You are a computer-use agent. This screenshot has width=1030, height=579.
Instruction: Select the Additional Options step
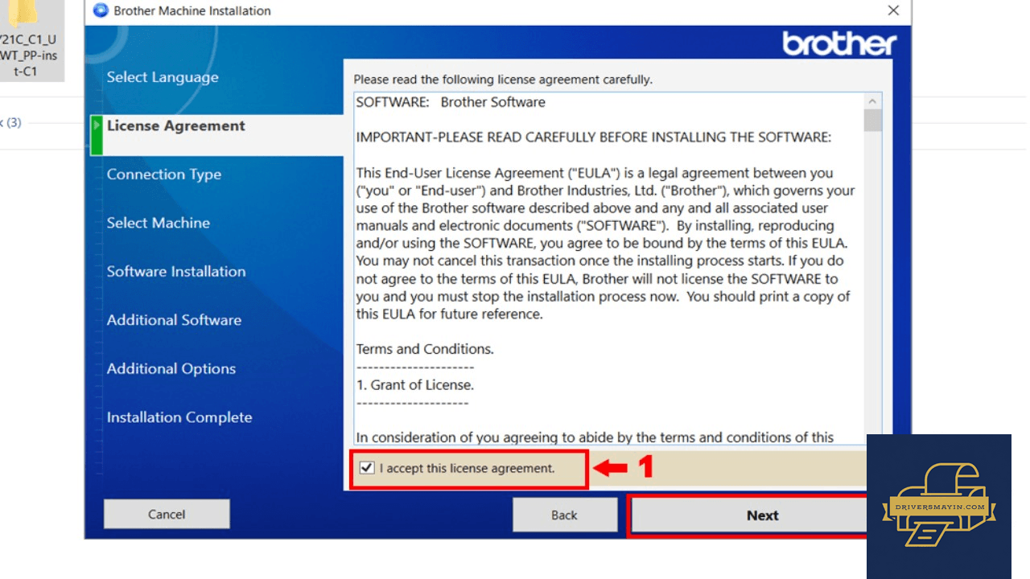(x=171, y=369)
